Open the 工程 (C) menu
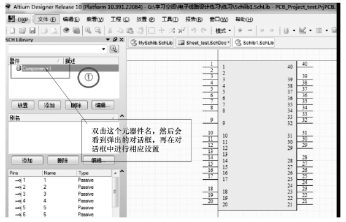This screenshot has width=346, height=222. pos(120,20)
